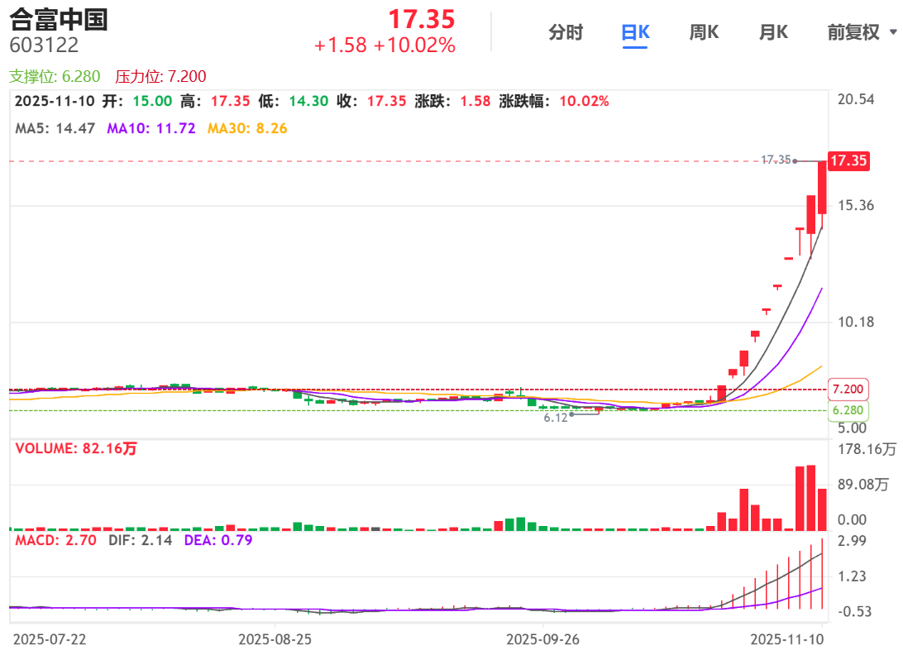Image resolution: width=903 pixels, height=655 pixels.
Task: Click the 2025-11-10 date axis label
Action: [x=786, y=639]
